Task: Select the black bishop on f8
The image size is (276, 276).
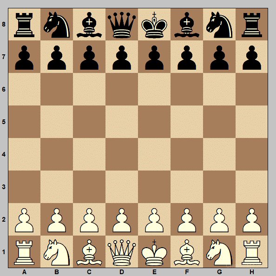Action: point(187,25)
